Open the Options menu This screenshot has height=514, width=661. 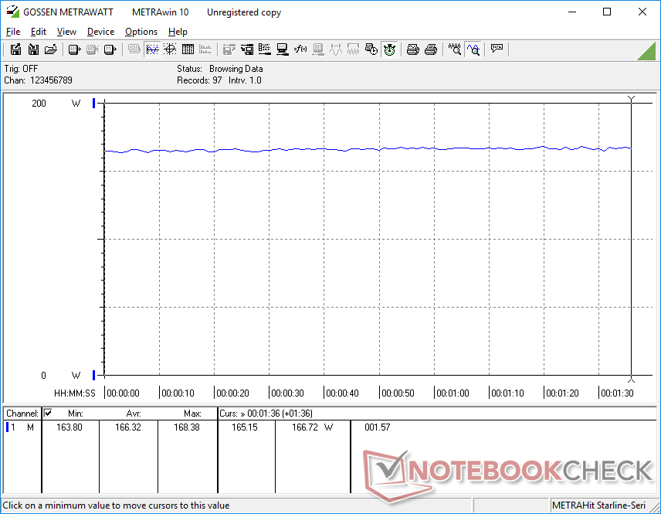[x=141, y=32]
